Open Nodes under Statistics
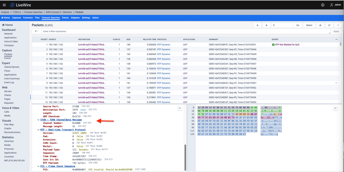344x172 pixels. tap(7, 145)
